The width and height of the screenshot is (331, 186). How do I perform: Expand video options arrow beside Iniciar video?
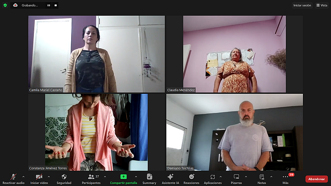coord(49,176)
